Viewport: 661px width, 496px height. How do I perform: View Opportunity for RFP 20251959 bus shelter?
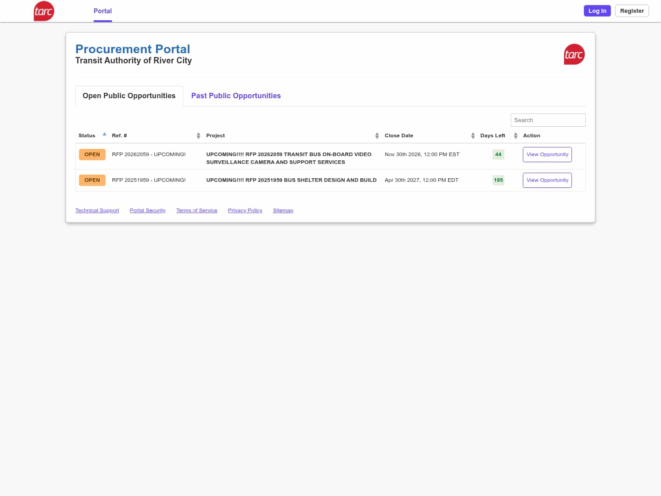tap(547, 180)
